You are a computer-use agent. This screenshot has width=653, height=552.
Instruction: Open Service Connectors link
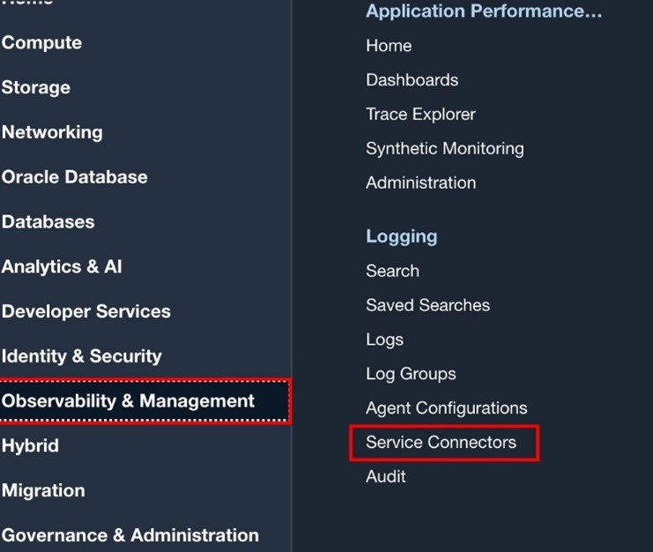pyautogui.click(x=441, y=443)
